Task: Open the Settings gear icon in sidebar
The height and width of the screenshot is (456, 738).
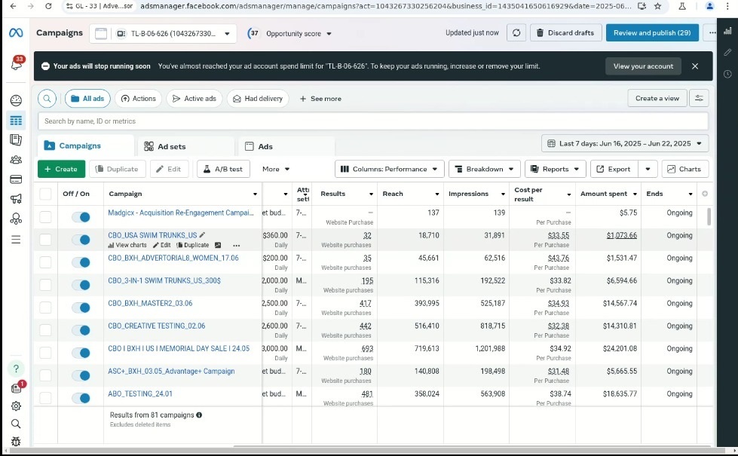Action: [x=16, y=406]
